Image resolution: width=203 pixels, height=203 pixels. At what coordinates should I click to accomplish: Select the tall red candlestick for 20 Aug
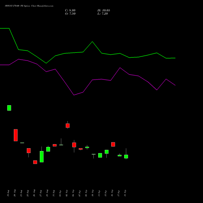click(16, 135)
